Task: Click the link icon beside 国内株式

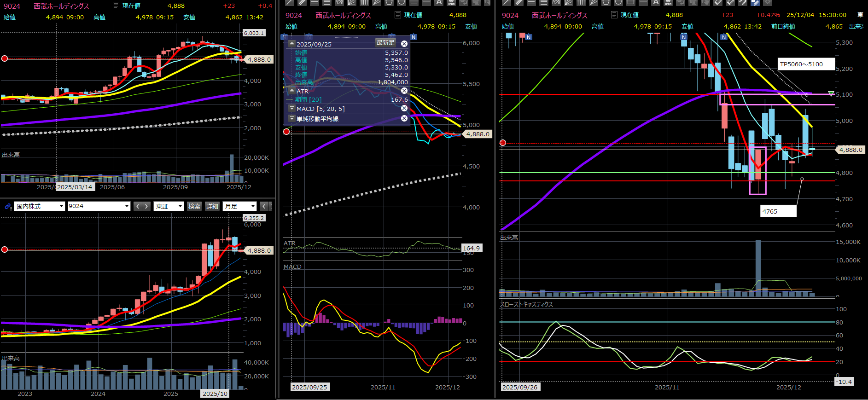Action: 8,207
